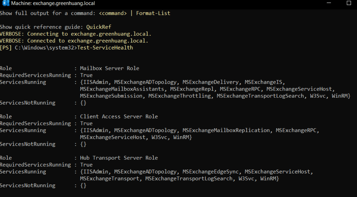
Task: Click the empty ServicesNotRunning braces under Mailbox role
Action: point(83,103)
